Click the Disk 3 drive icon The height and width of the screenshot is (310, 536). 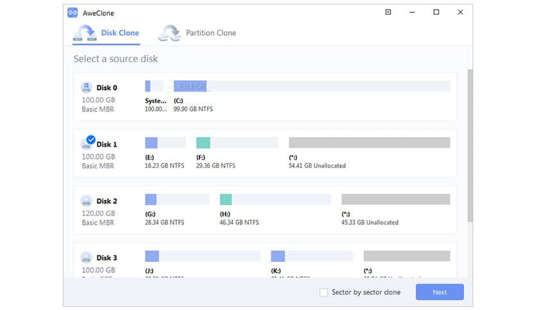(86, 257)
